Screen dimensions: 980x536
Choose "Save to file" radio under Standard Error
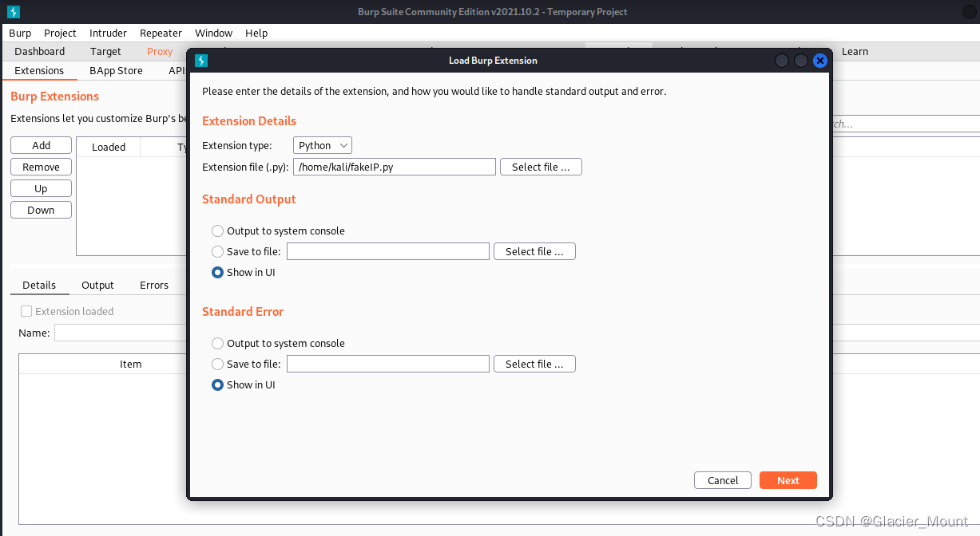coord(217,364)
